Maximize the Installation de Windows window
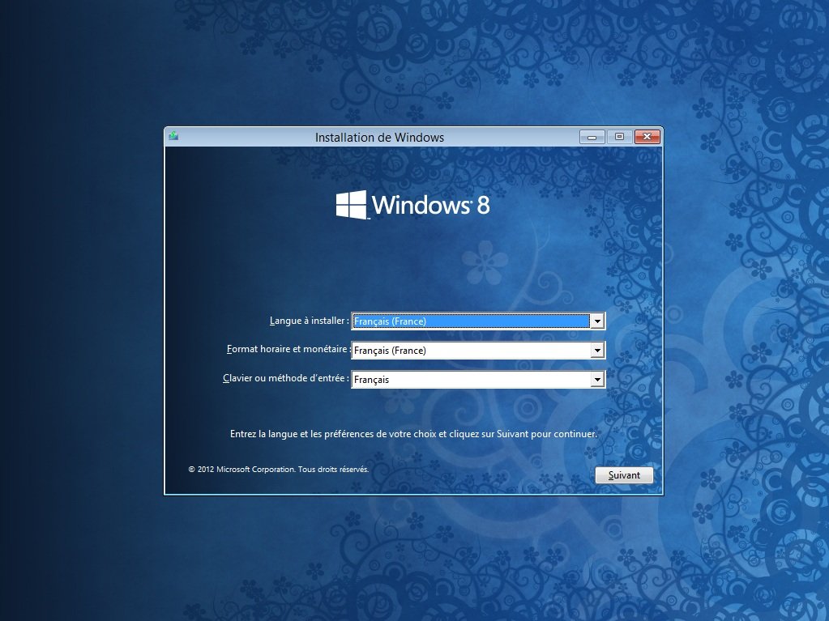829x621 pixels. click(x=619, y=137)
